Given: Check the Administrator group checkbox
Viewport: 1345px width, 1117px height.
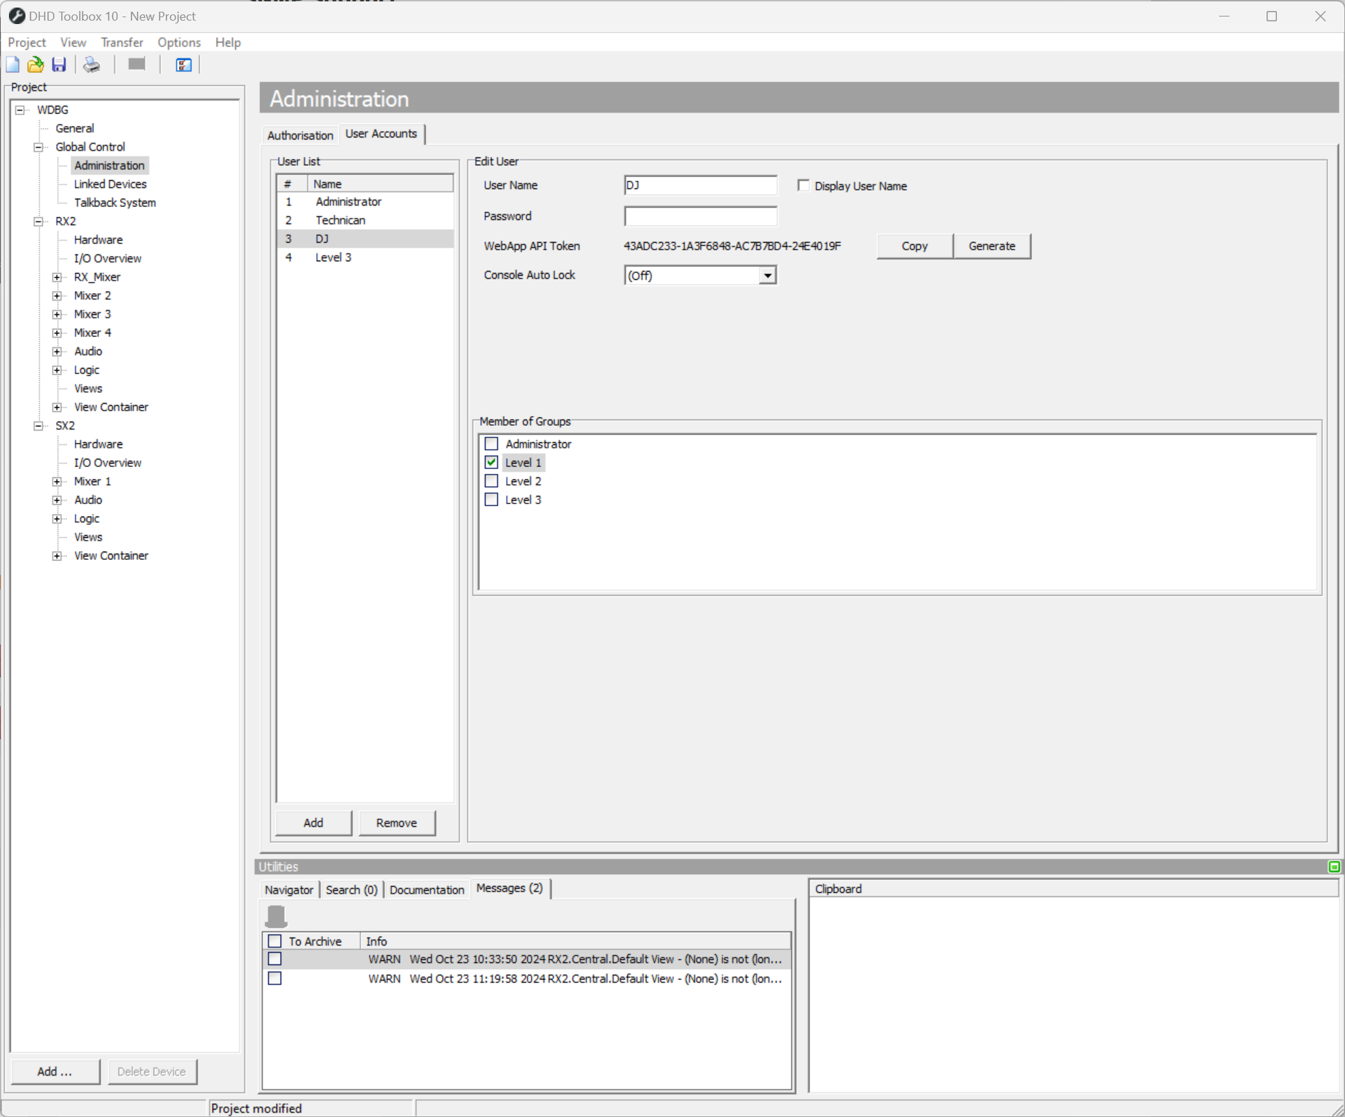Looking at the screenshot, I should [x=491, y=444].
